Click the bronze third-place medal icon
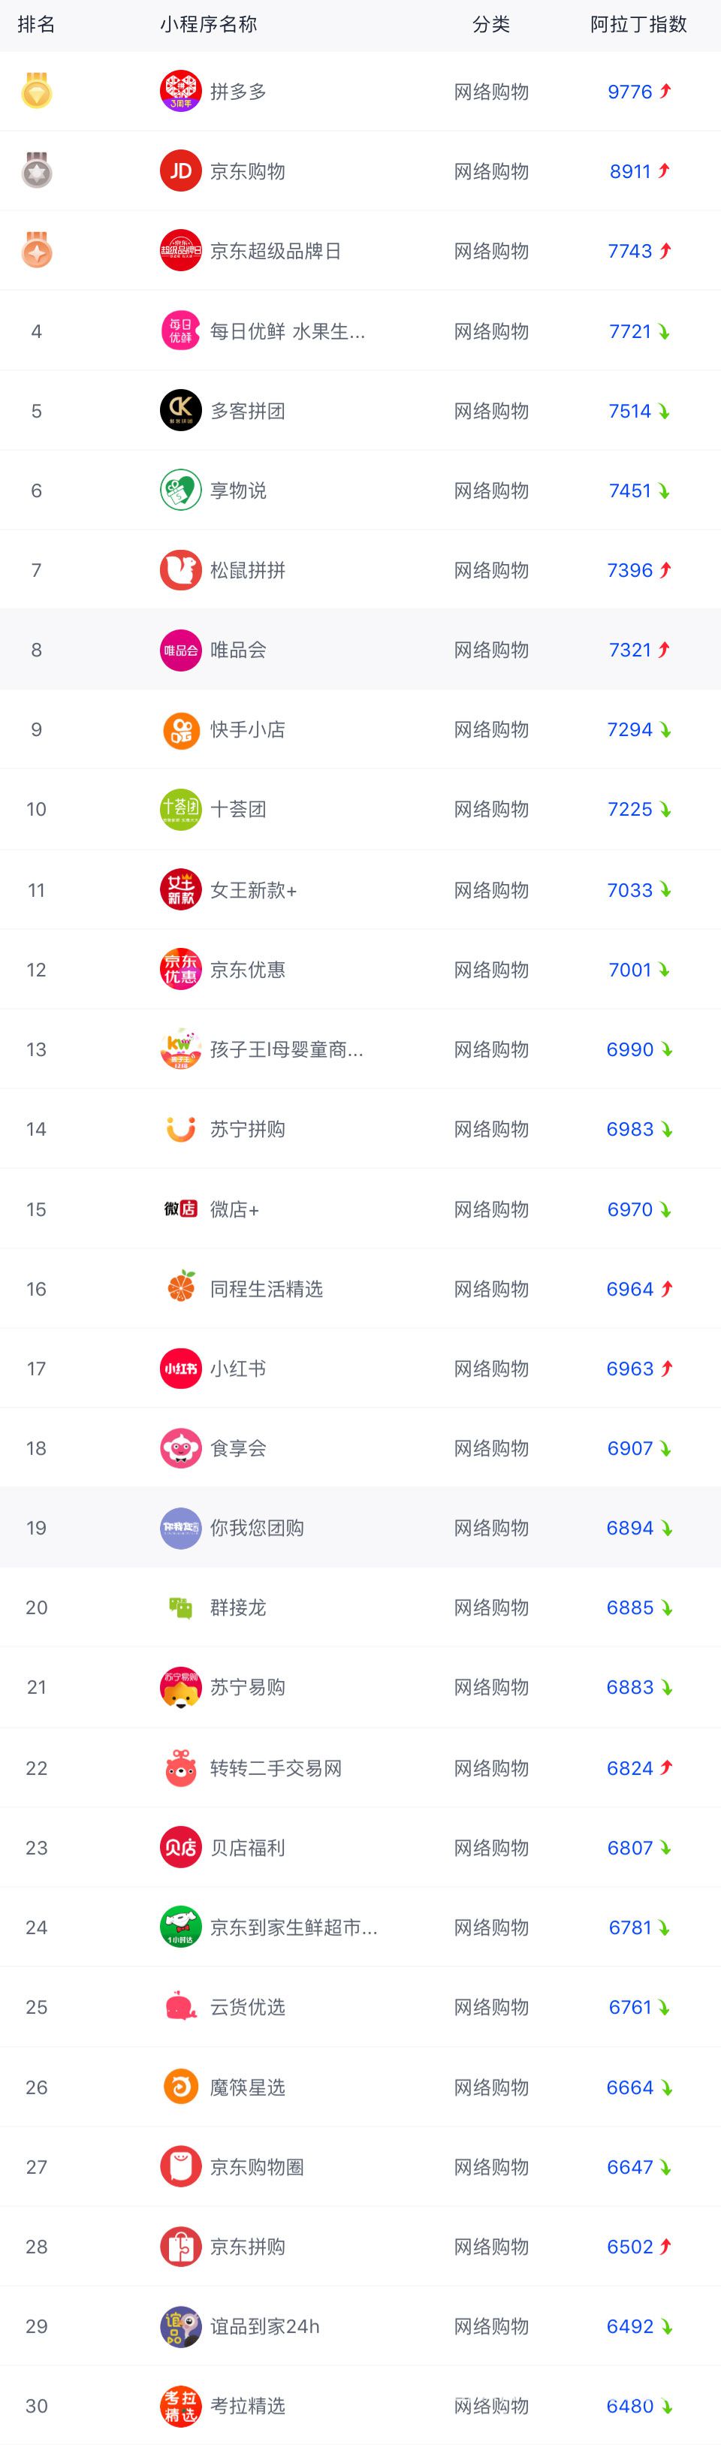Viewport: 721px width, 2445px height. click(36, 251)
